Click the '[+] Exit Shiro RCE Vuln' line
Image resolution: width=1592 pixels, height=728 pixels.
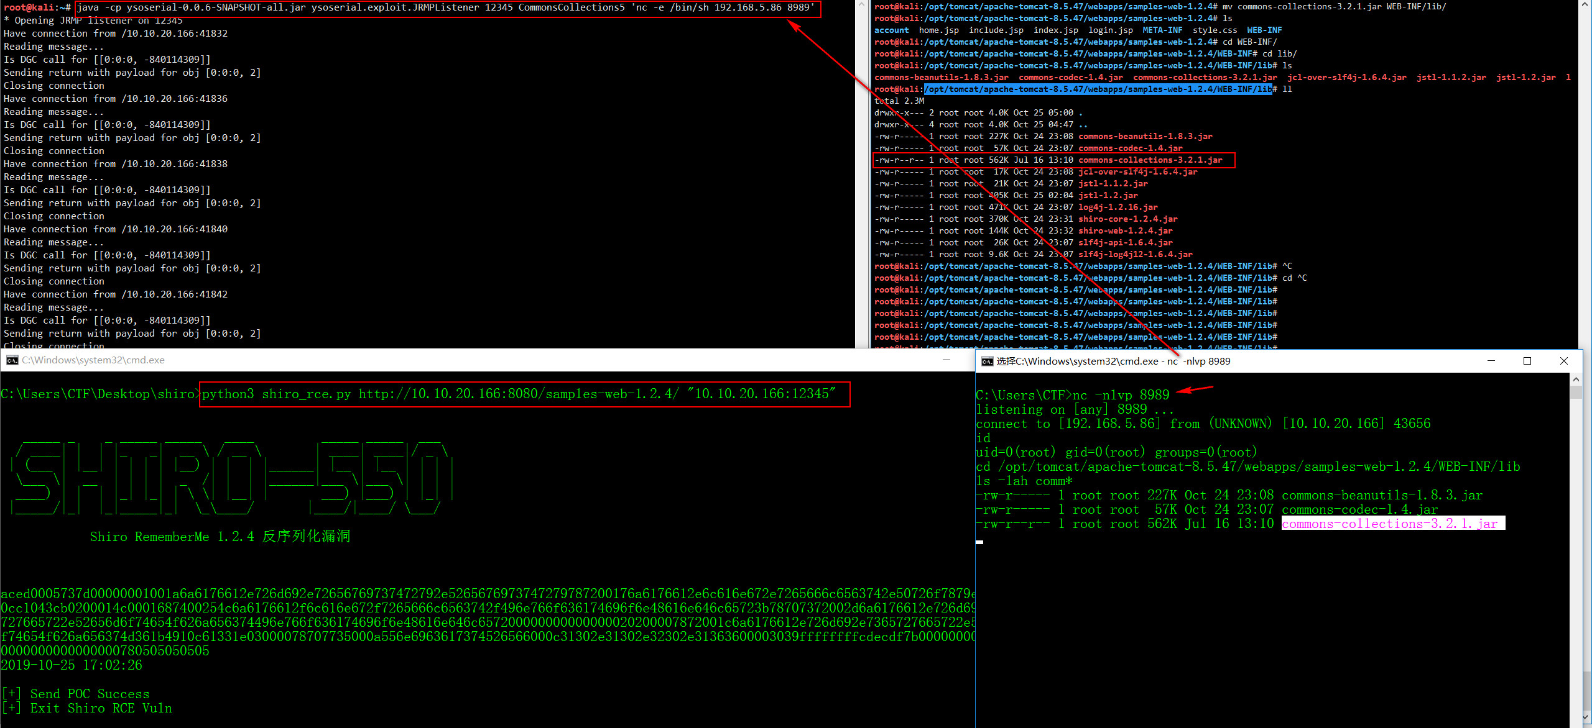(x=88, y=709)
